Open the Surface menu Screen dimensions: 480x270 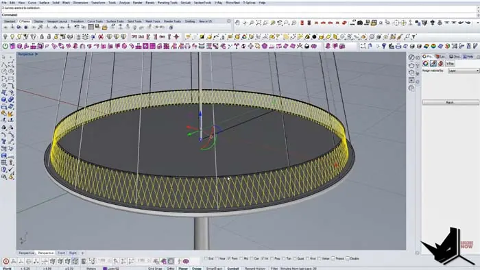(44, 3)
